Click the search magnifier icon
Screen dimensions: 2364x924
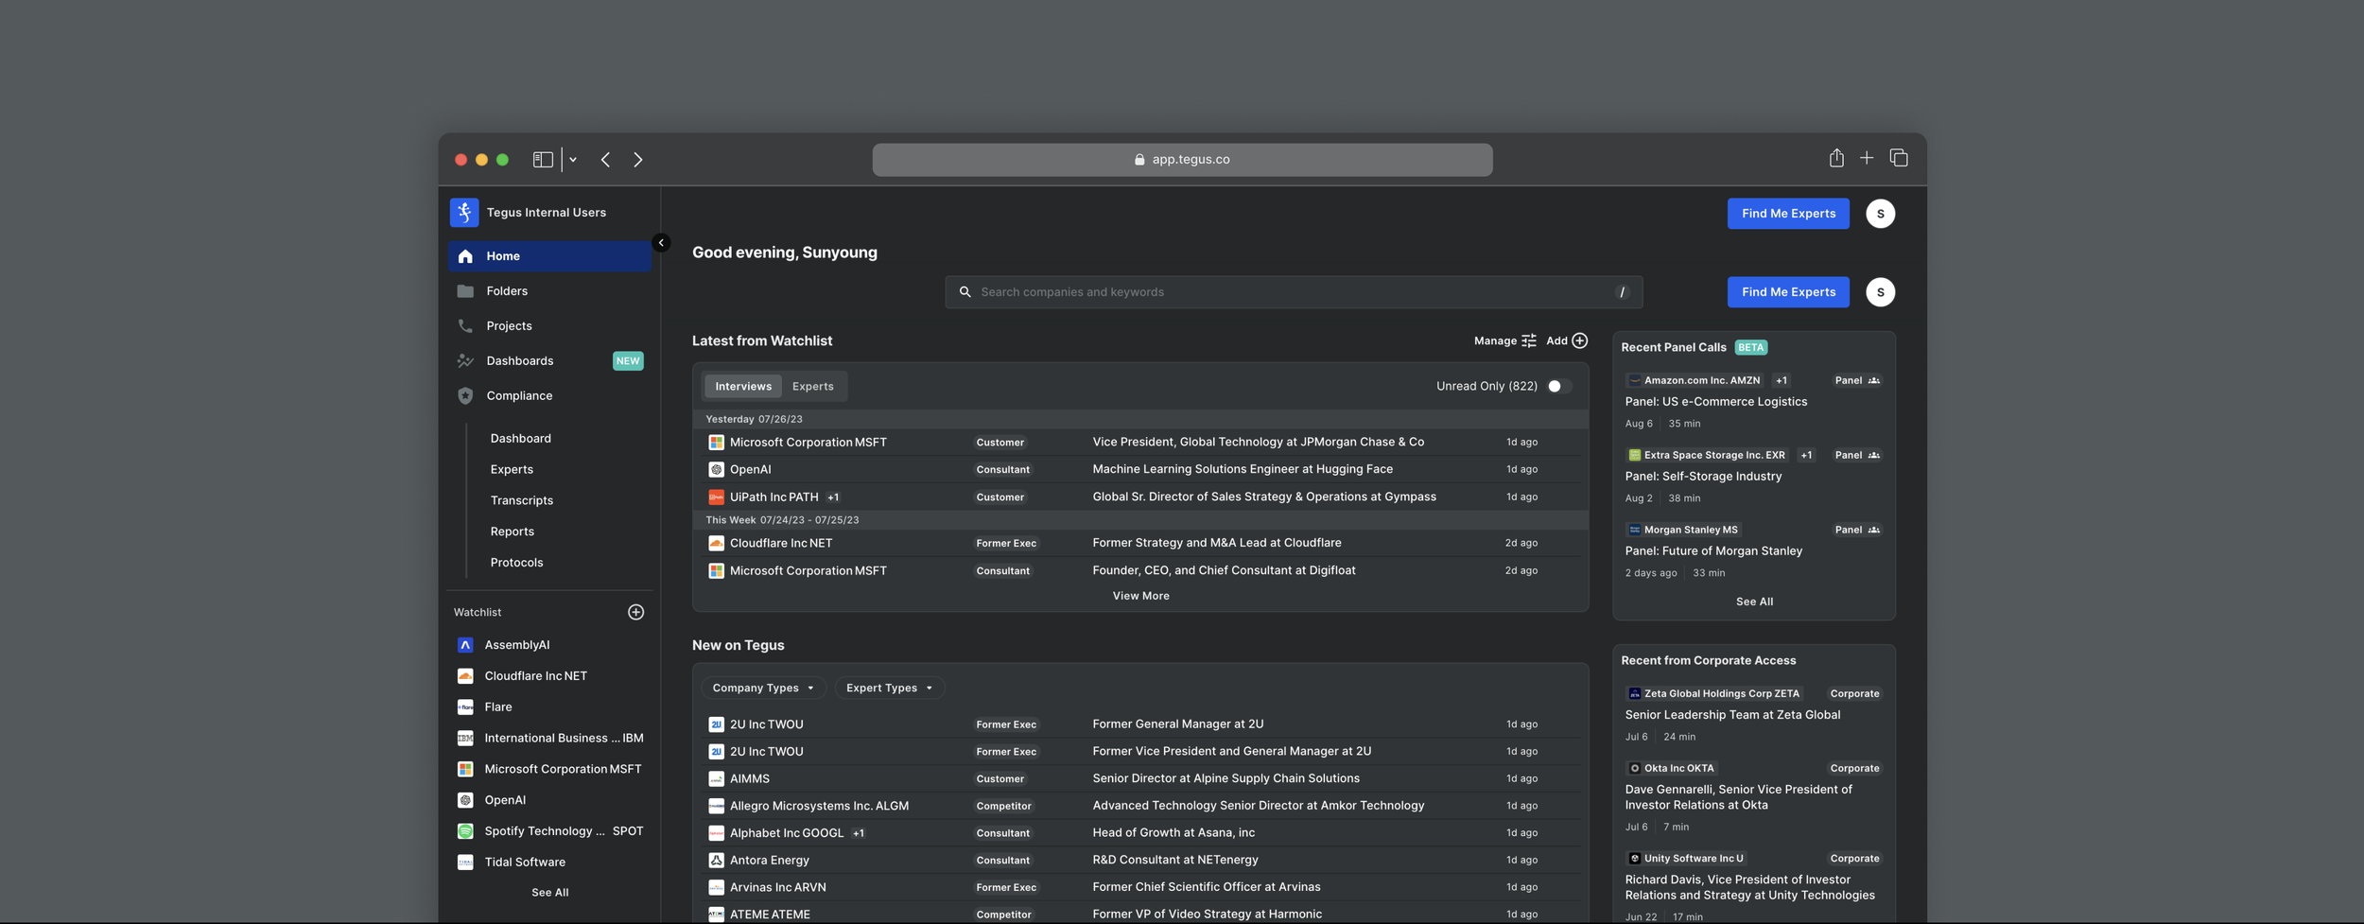[965, 292]
